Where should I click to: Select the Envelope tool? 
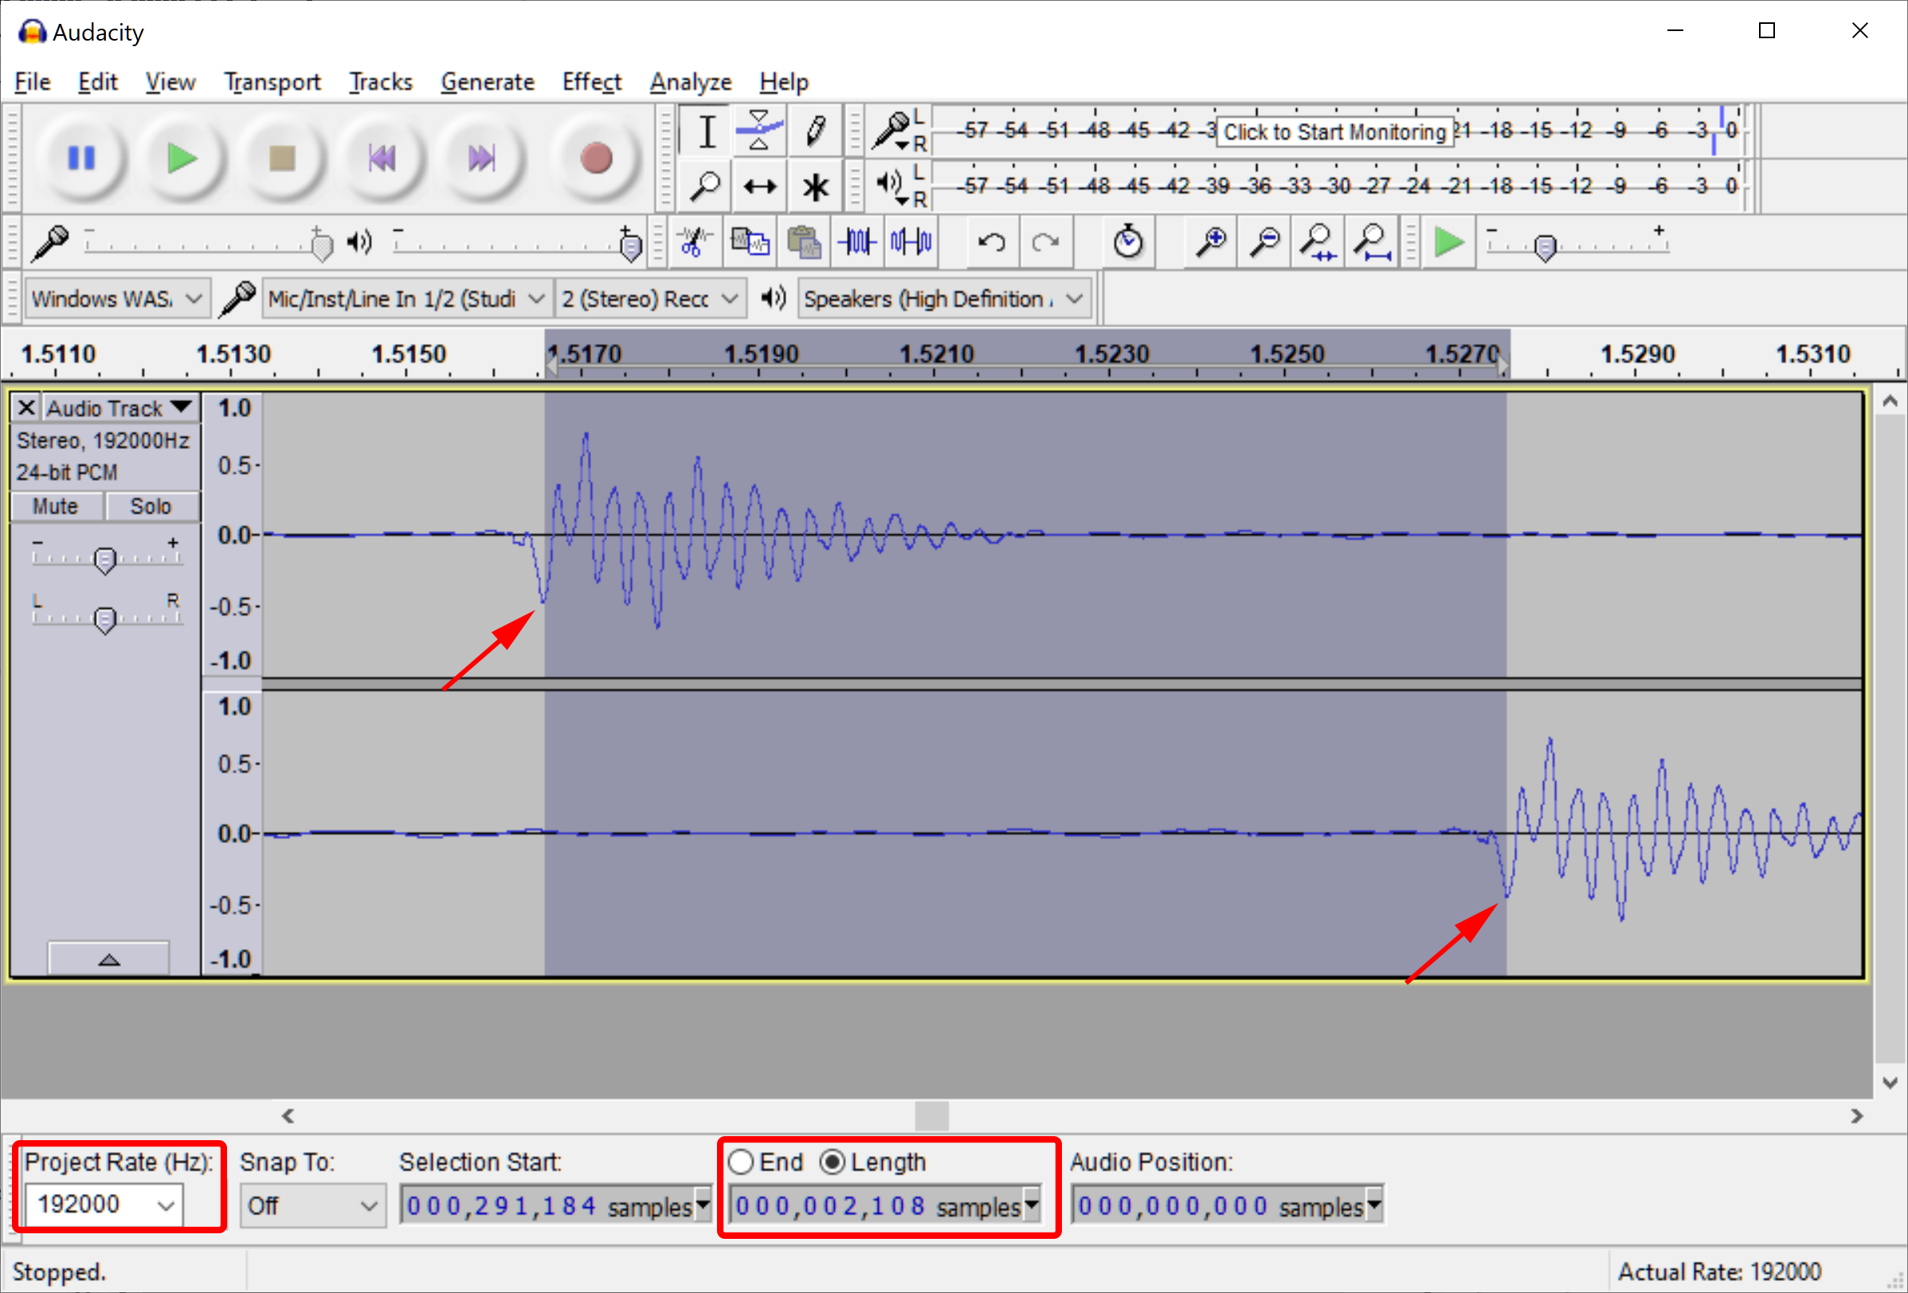(x=760, y=131)
